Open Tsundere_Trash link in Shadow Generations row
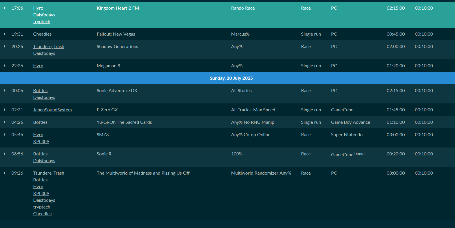This screenshot has height=228, width=455. click(x=49, y=47)
